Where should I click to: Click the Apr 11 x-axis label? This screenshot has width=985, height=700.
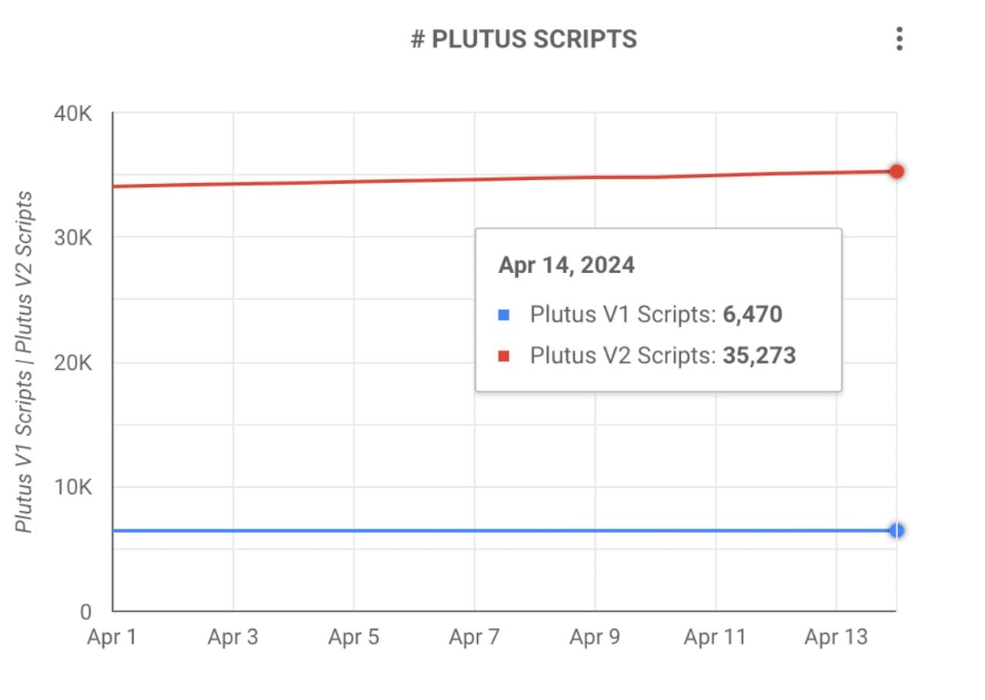coord(715,638)
